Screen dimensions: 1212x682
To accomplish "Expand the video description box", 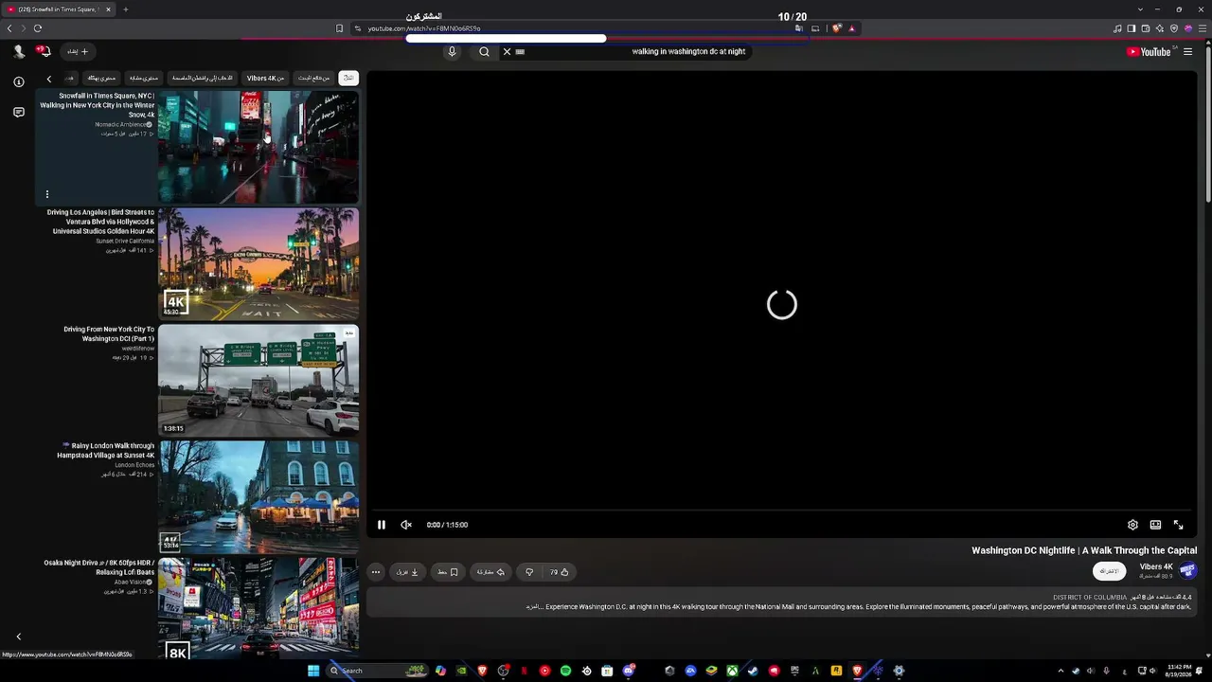I will [781, 602].
